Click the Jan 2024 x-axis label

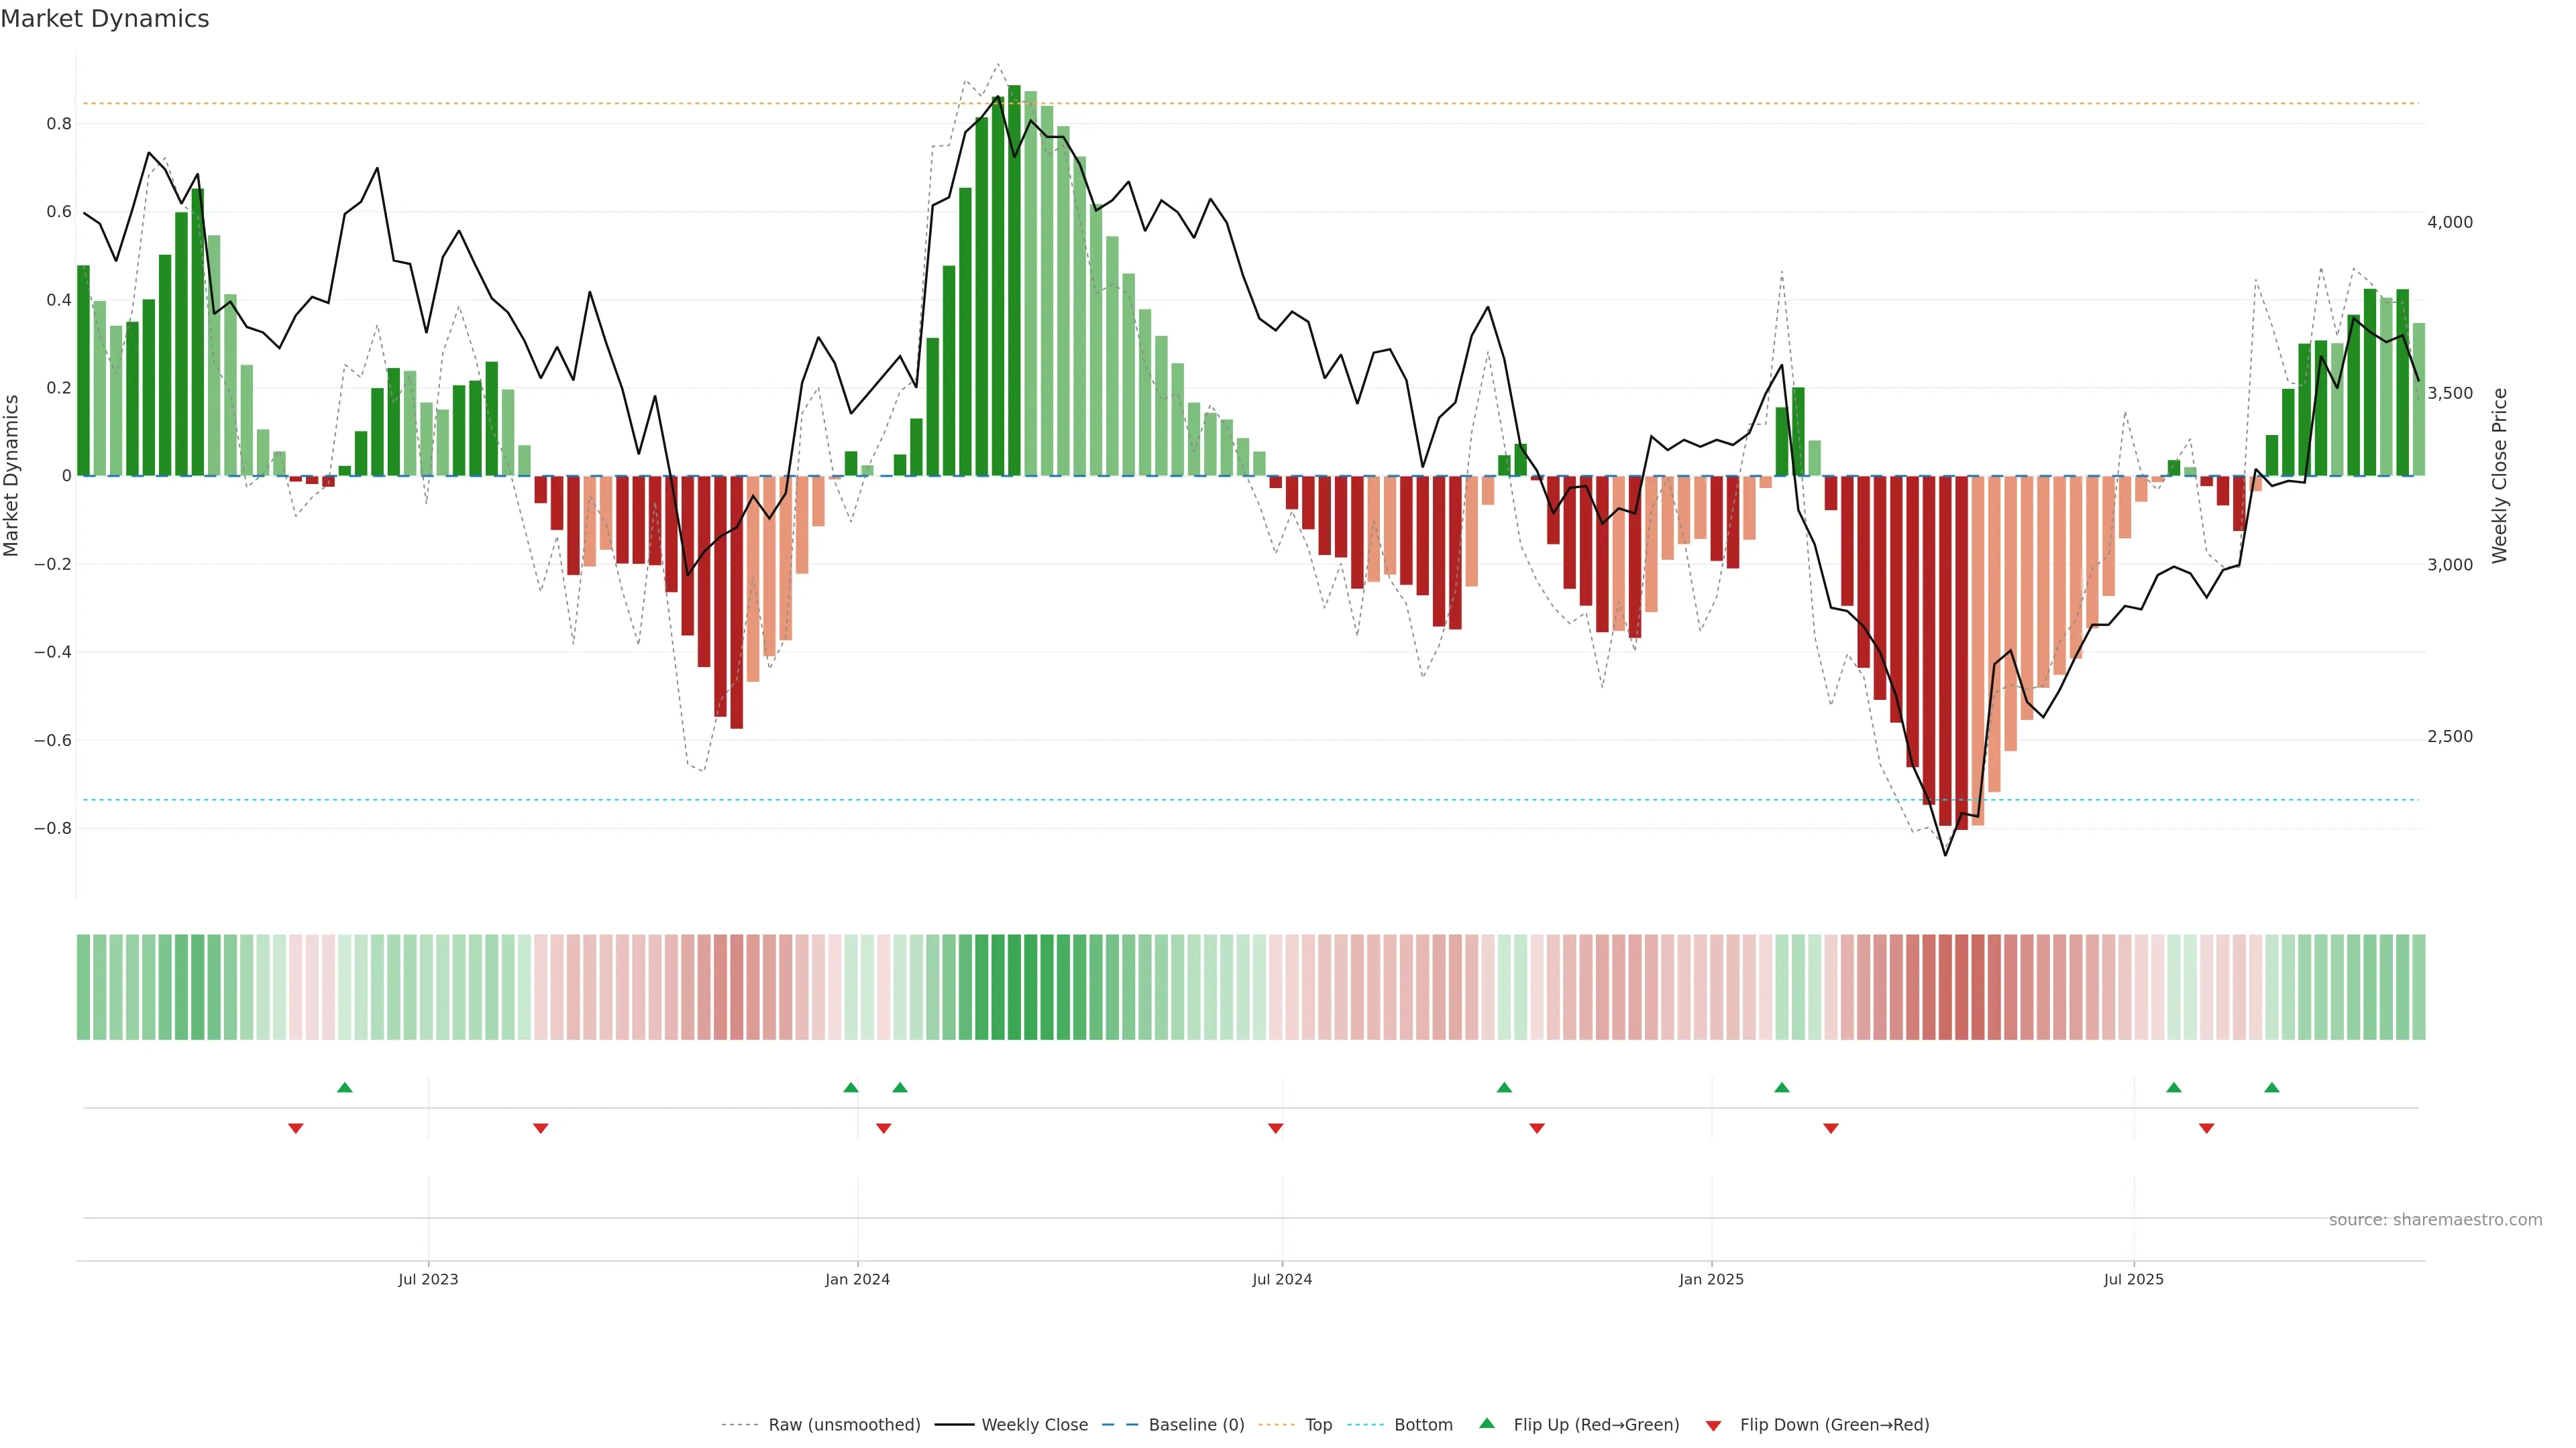tap(857, 1279)
